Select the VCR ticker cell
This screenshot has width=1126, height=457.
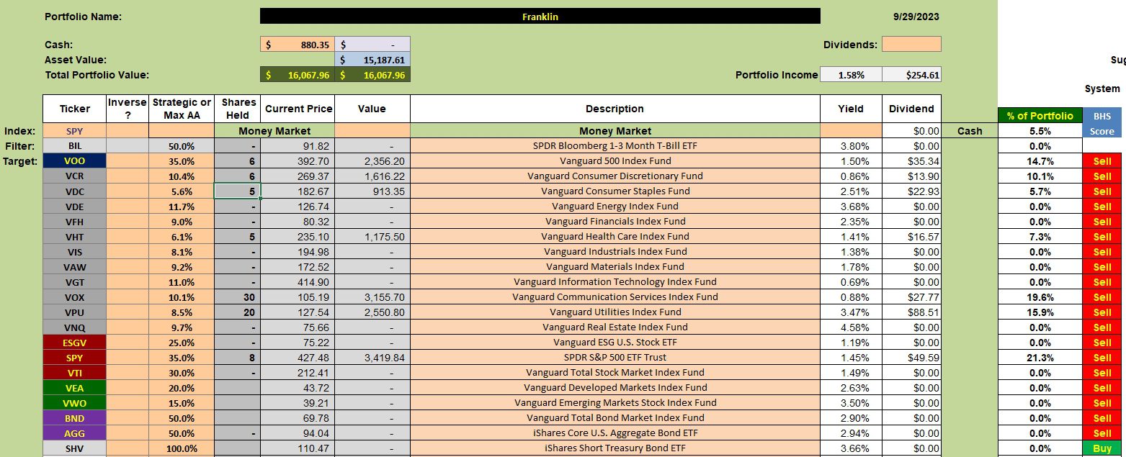click(x=75, y=176)
